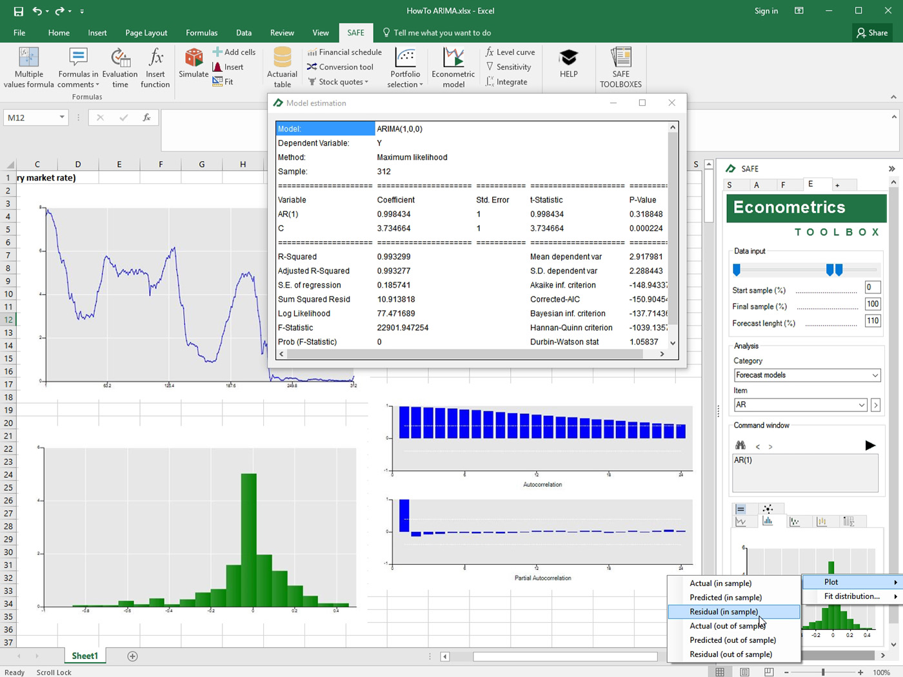Click the Simulate dice icon
The height and width of the screenshot is (677, 903).
point(193,57)
